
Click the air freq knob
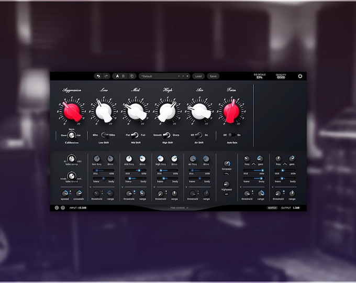point(193,158)
